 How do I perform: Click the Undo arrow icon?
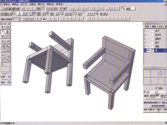pyautogui.click(x=23, y=9)
